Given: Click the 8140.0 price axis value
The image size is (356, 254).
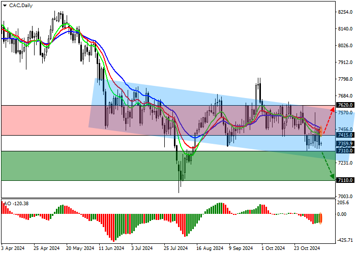Looking at the screenshot, I should click(x=345, y=29).
